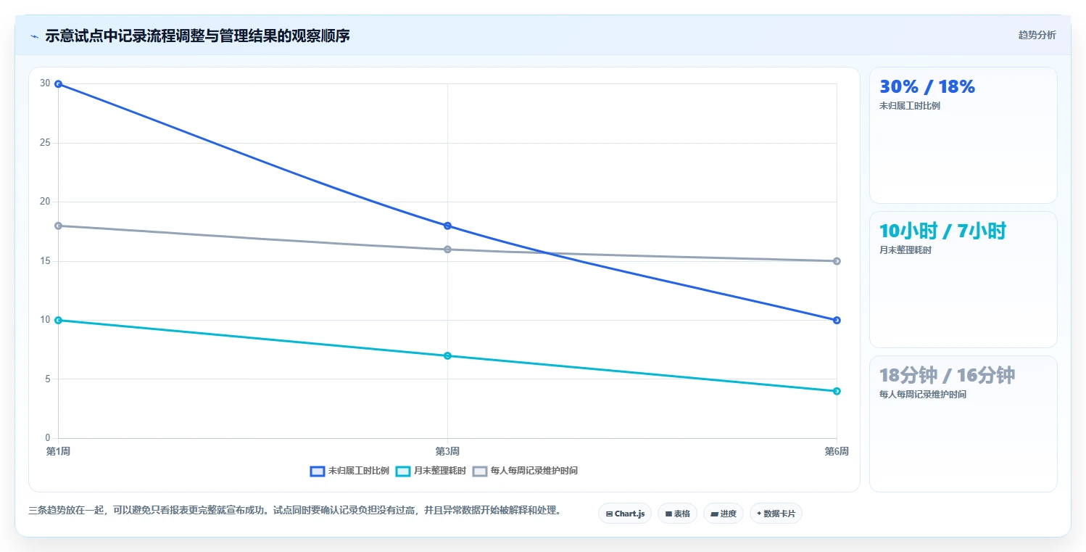The height and width of the screenshot is (552, 1086).
Task: Select the gray line point at 第1周 (18)
Action: 58,226
